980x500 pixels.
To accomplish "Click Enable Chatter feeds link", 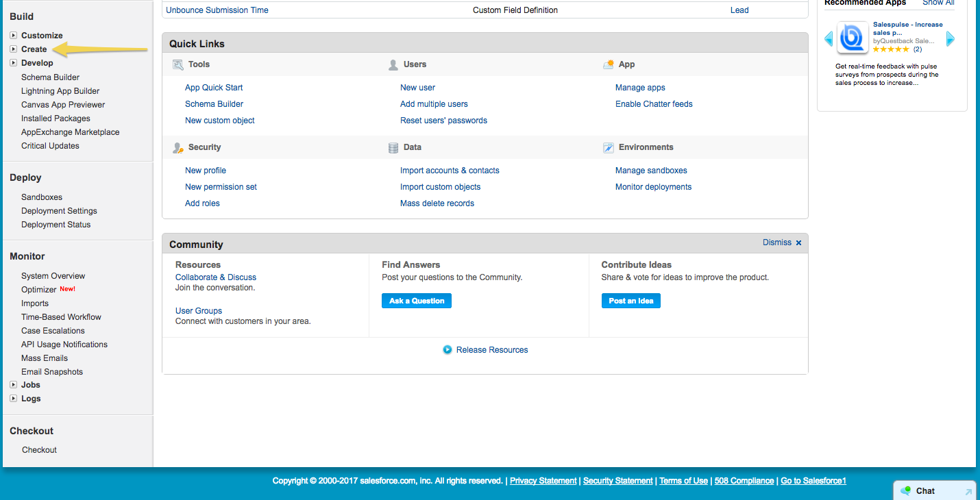I will 654,104.
